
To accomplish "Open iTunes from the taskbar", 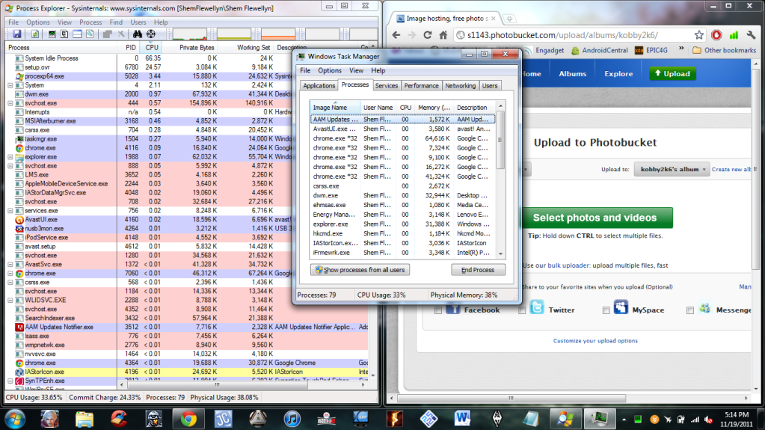I will 292,419.
